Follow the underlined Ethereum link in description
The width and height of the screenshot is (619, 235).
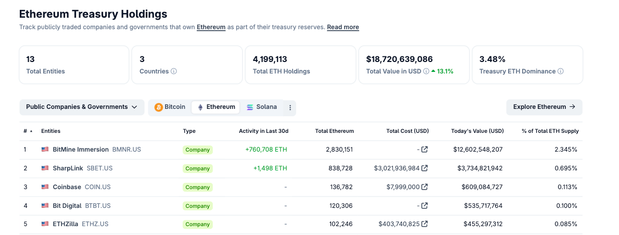tap(211, 27)
